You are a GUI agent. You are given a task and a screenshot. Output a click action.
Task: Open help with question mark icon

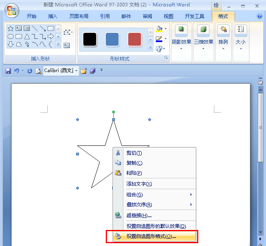[x=260, y=16]
